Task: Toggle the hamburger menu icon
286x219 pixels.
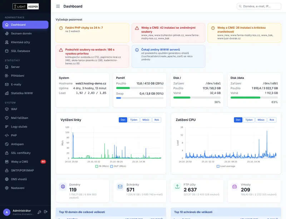Action: [x=58, y=6]
